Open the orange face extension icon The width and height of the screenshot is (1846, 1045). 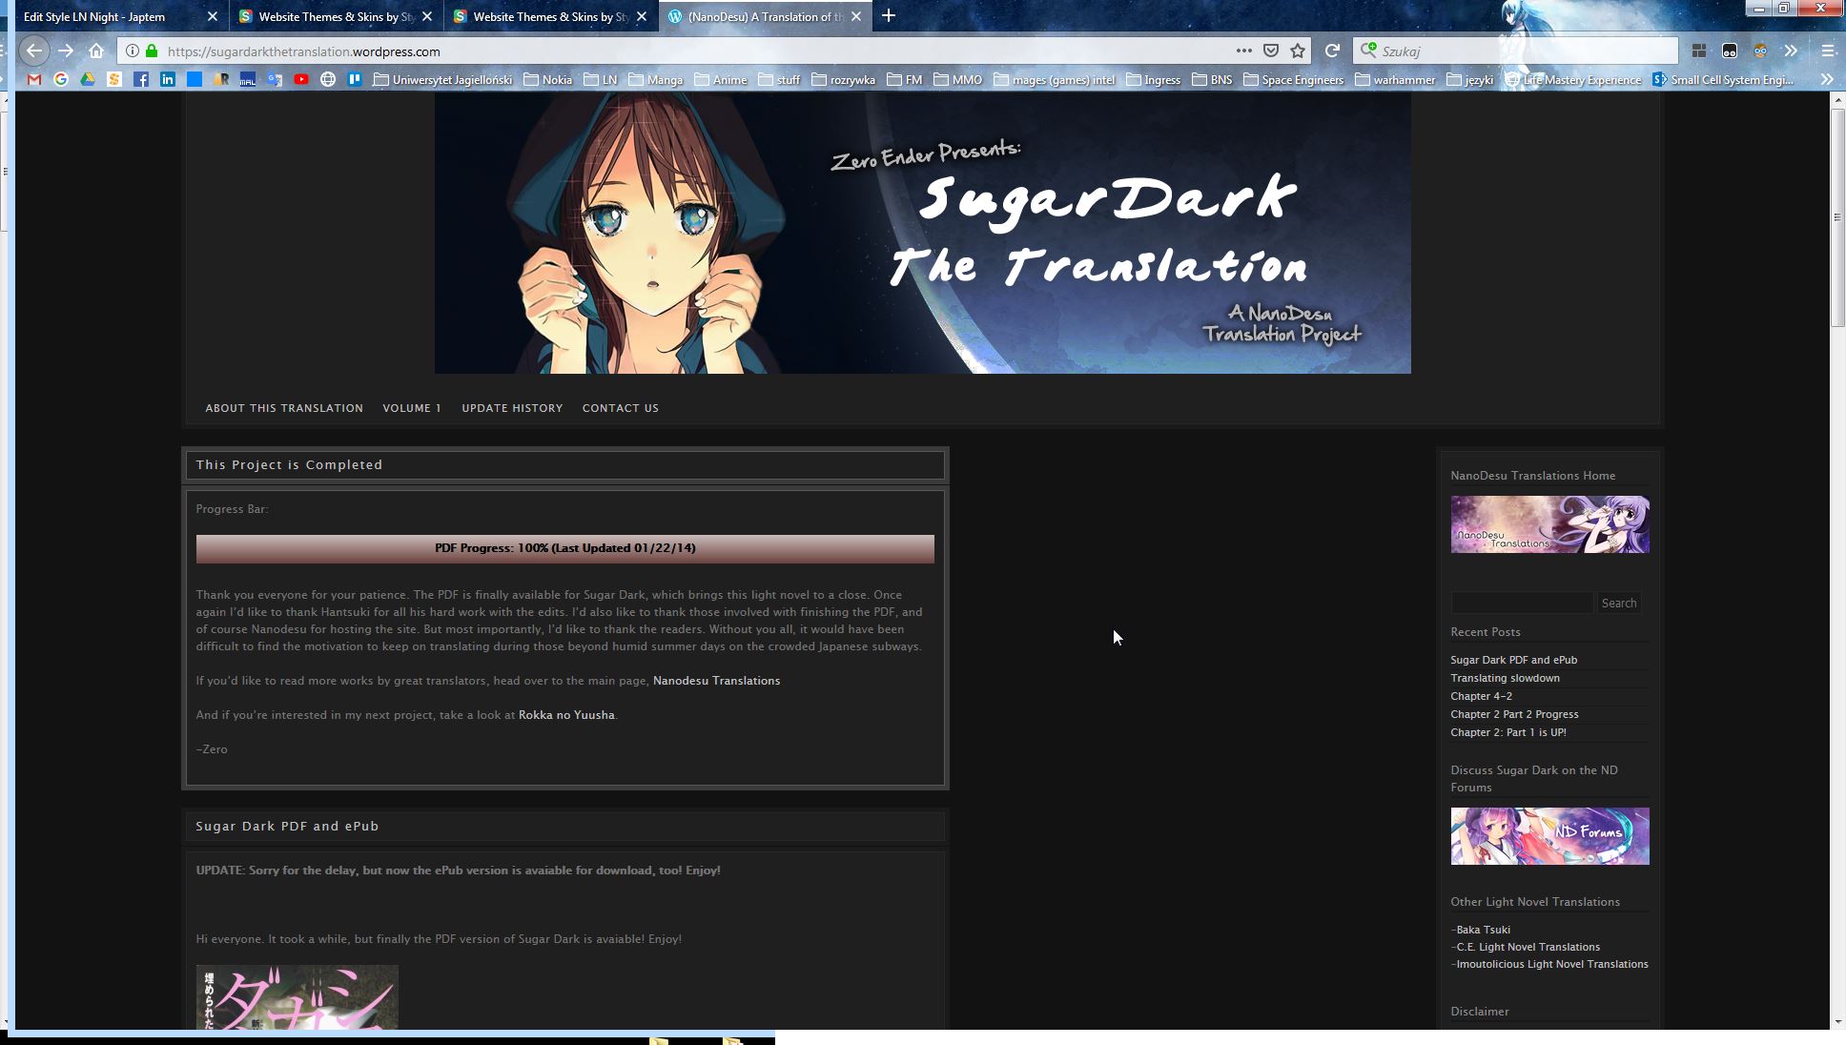pyautogui.click(x=1760, y=51)
